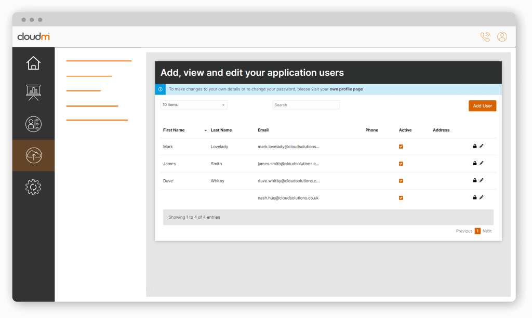Open the user profile account icon

click(502, 37)
